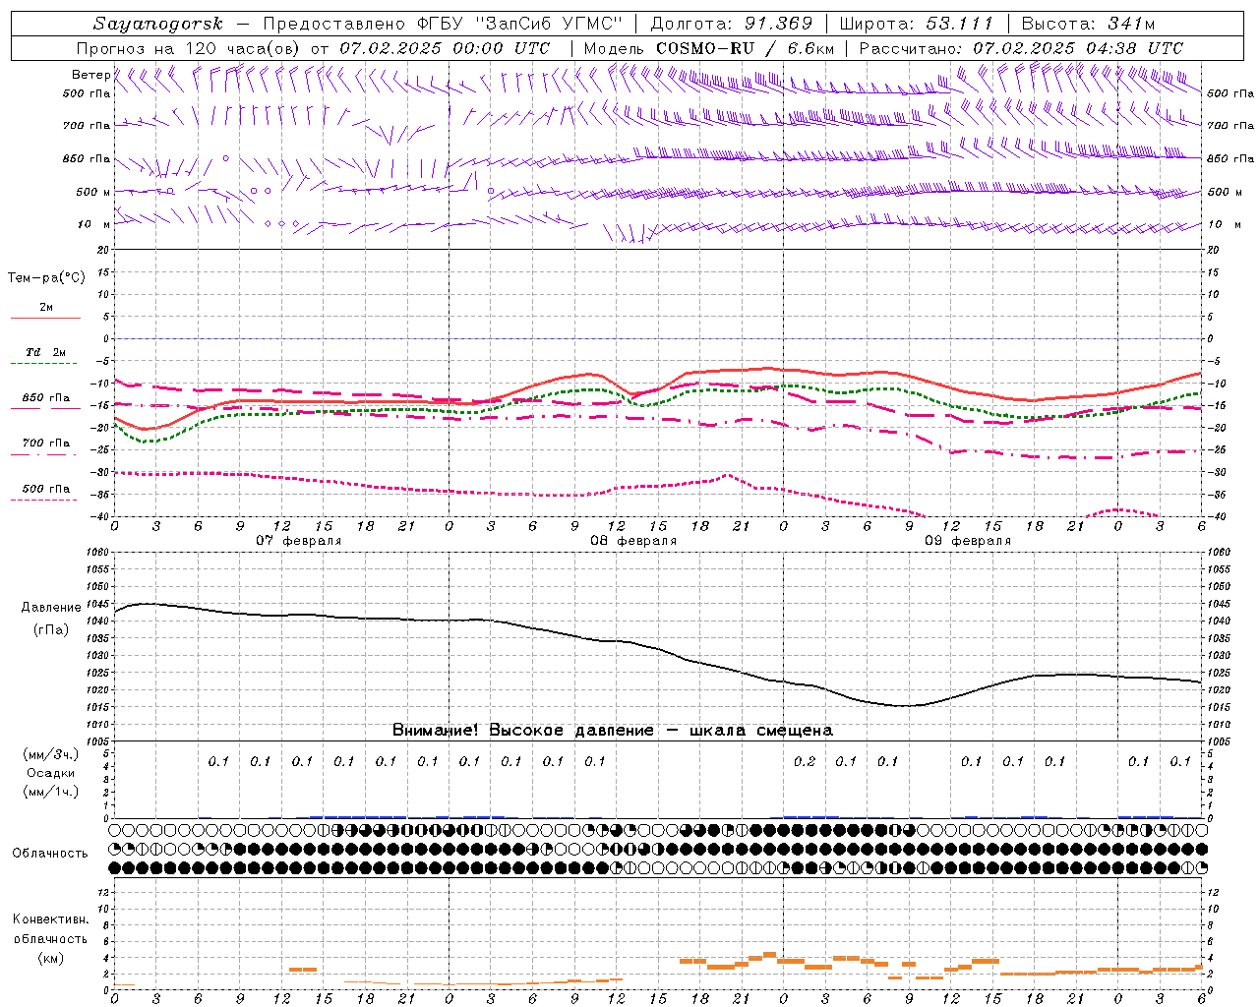The image size is (1259, 1007).
Task: Click the Ветер wind panel label
Action: 90,75
